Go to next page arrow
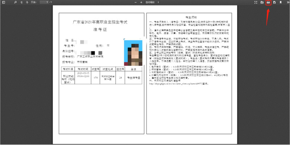The width and height of the screenshot is (290, 145). coord(26,2)
